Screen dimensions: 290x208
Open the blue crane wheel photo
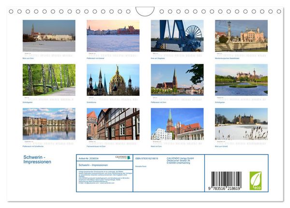(x=177, y=36)
